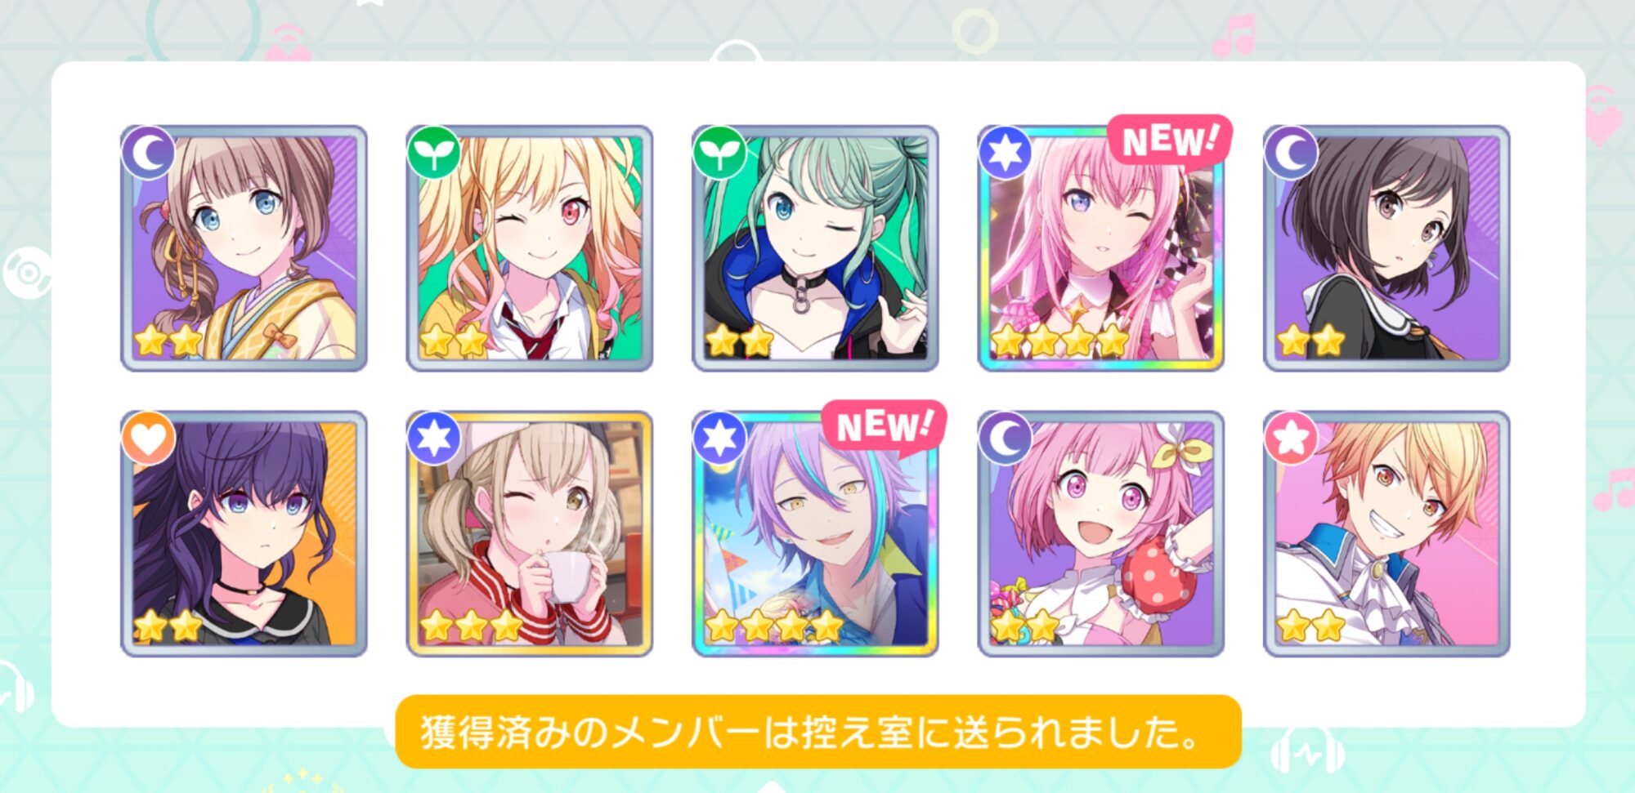Click the moon attribute icon on kimono card

tap(148, 153)
